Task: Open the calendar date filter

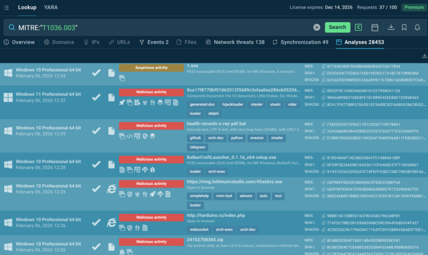Action: (x=375, y=27)
